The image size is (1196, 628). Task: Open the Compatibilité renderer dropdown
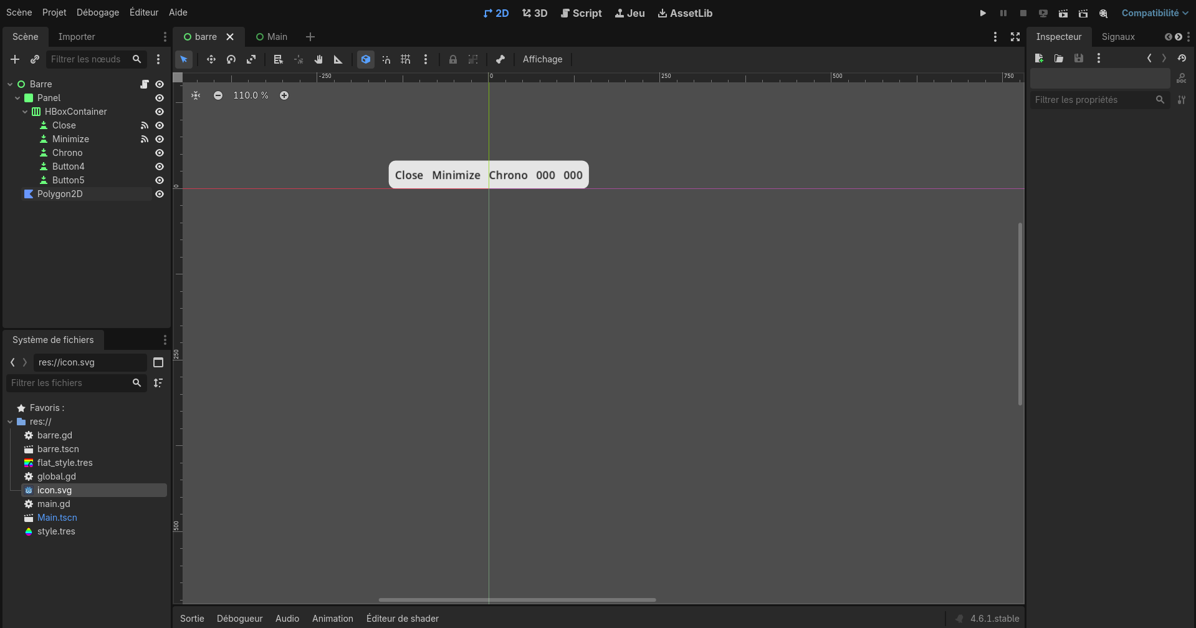[1154, 13]
